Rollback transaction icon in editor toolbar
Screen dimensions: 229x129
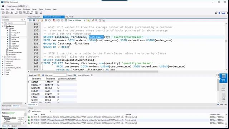coord(62,20)
